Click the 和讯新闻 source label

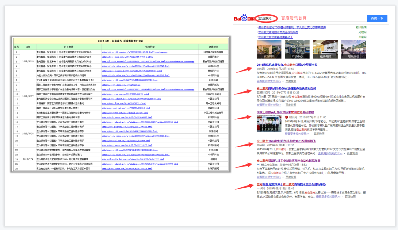[x=361, y=27]
